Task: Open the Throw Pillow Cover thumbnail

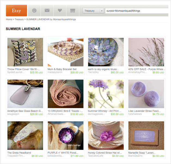Action: point(25,52)
